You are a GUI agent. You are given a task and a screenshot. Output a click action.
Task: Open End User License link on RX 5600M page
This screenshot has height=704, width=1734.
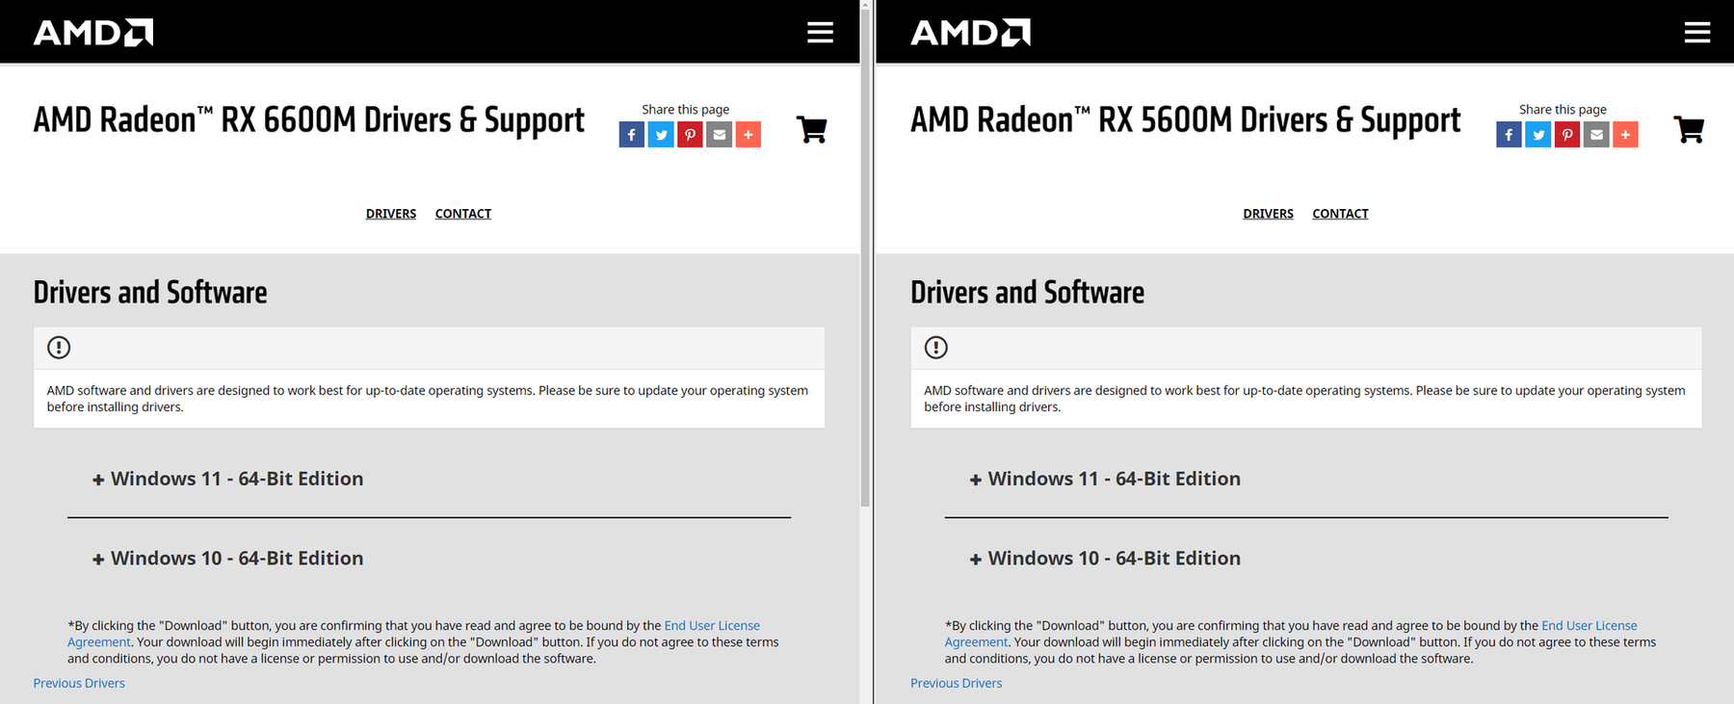pyautogui.click(x=1589, y=626)
